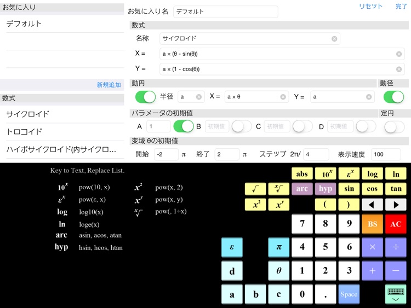Toggle the 動径 radius vector switch

tap(393, 97)
